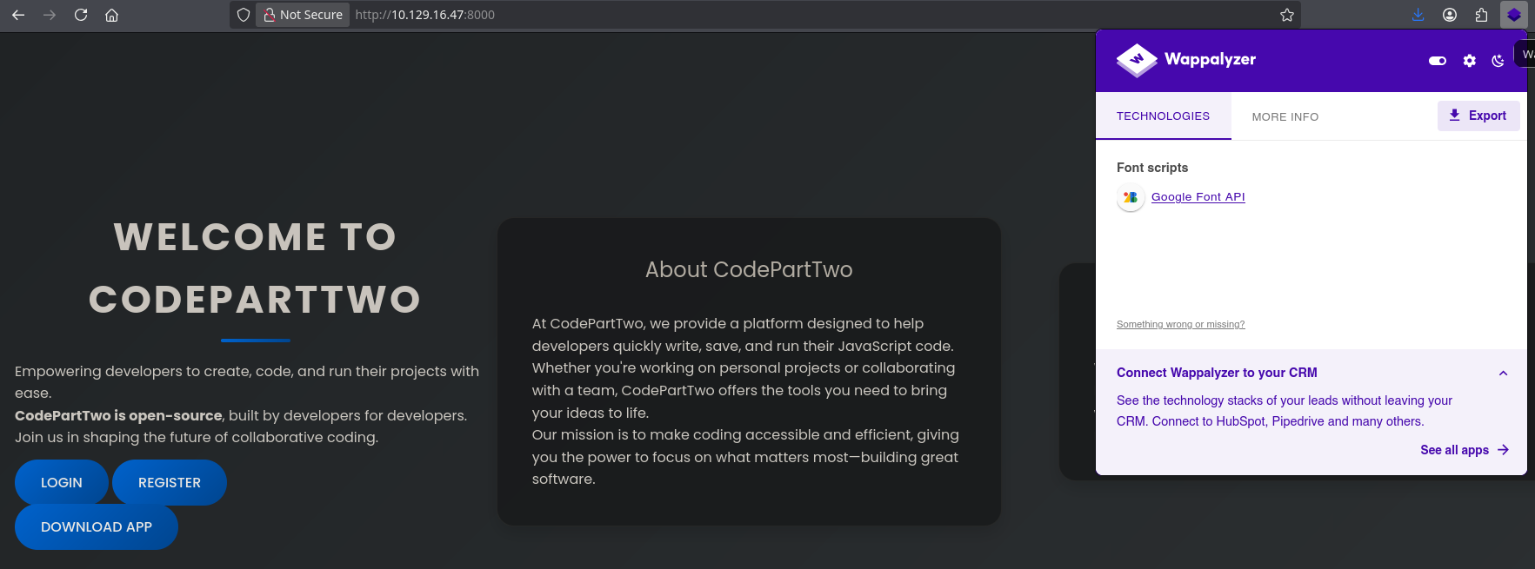The width and height of the screenshot is (1535, 569).
Task: Open the Google Font API link
Action: click(1198, 197)
